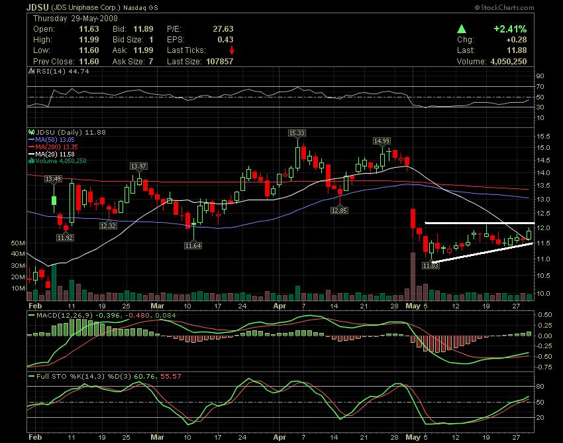Select the Low value in quote header

(x=89, y=50)
